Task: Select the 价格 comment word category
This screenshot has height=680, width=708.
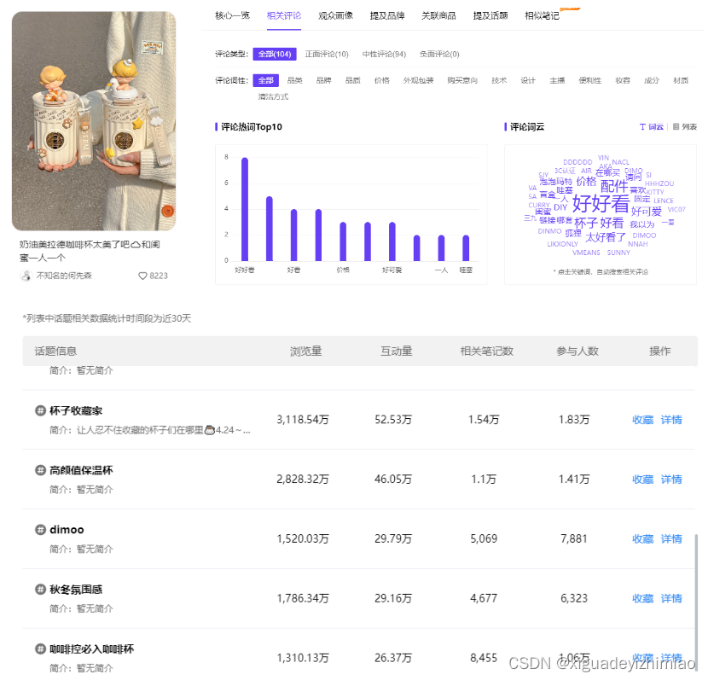Action: point(381,80)
